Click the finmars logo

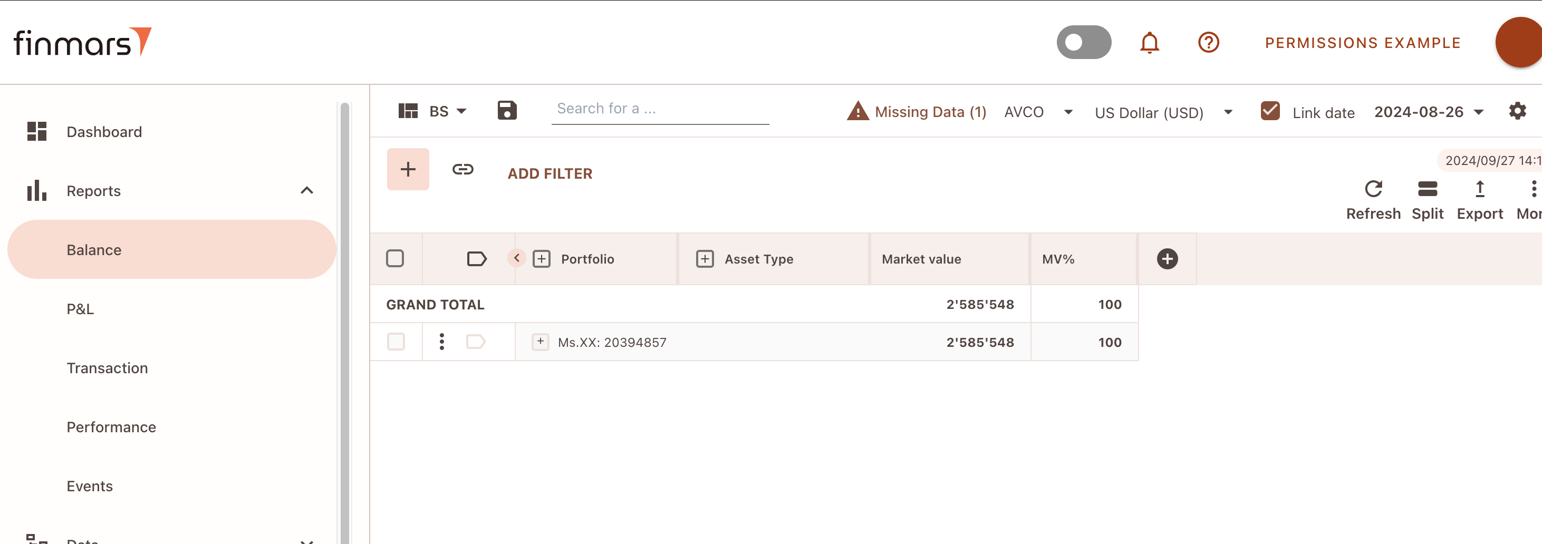(83, 43)
